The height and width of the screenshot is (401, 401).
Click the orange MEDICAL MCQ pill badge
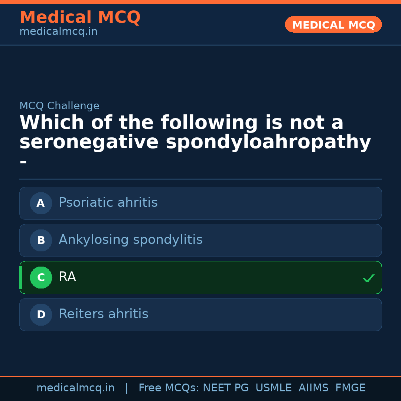[x=333, y=25]
